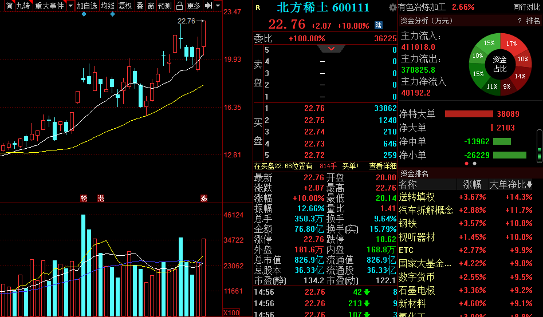Toggle the 叠 overlay button

[x=140, y=6]
